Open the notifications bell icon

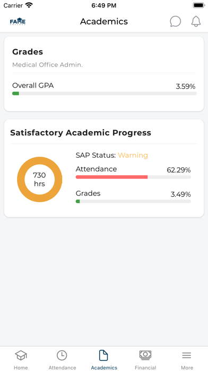click(196, 21)
